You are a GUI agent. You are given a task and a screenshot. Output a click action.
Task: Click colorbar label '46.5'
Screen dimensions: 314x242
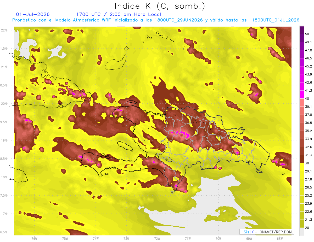309,58
